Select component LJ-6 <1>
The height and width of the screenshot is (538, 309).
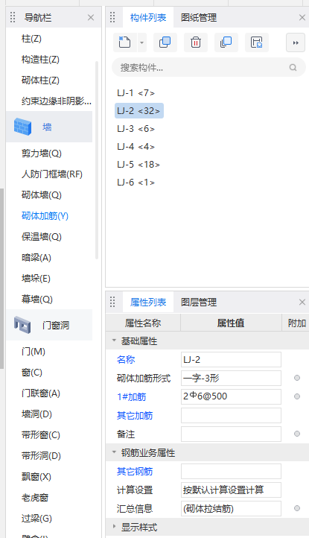pyautogui.click(x=136, y=183)
